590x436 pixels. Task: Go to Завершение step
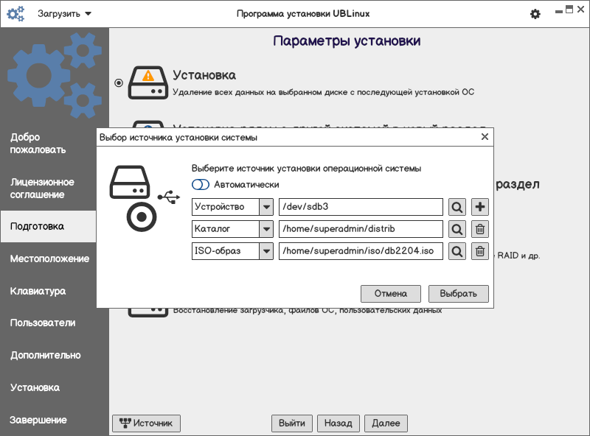pyautogui.click(x=38, y=420)
